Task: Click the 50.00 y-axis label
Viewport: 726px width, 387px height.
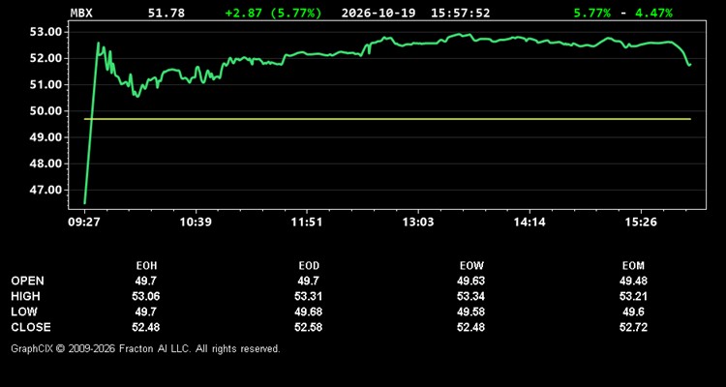Action: click(45, 111)
